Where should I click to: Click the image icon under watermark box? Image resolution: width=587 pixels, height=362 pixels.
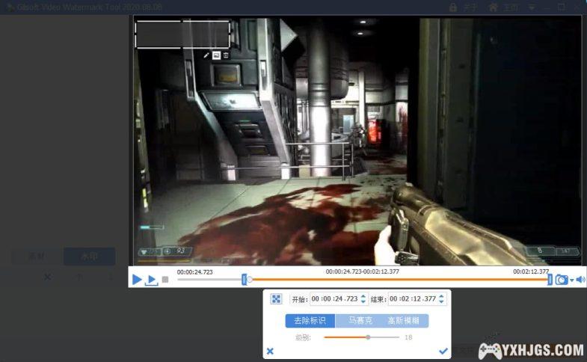(x=216, y=55)
